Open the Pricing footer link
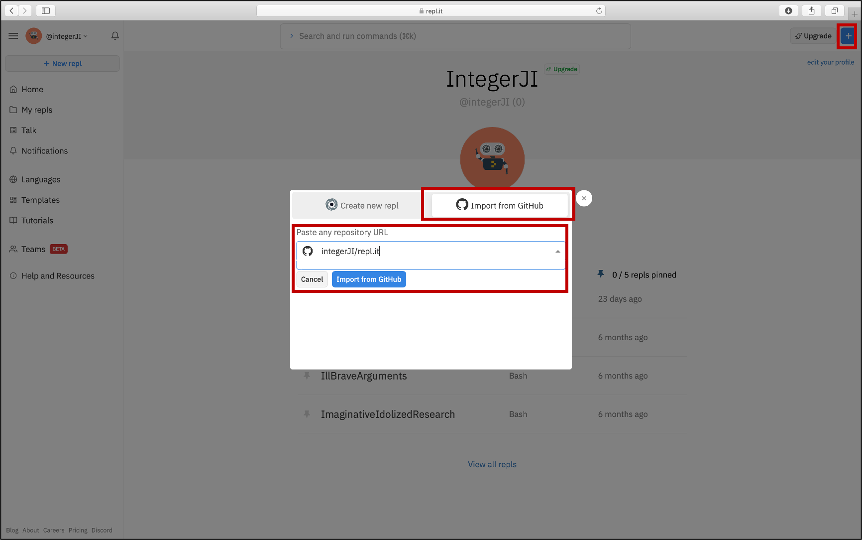This screenshot has height=540, width=862. tap(78, 530)
